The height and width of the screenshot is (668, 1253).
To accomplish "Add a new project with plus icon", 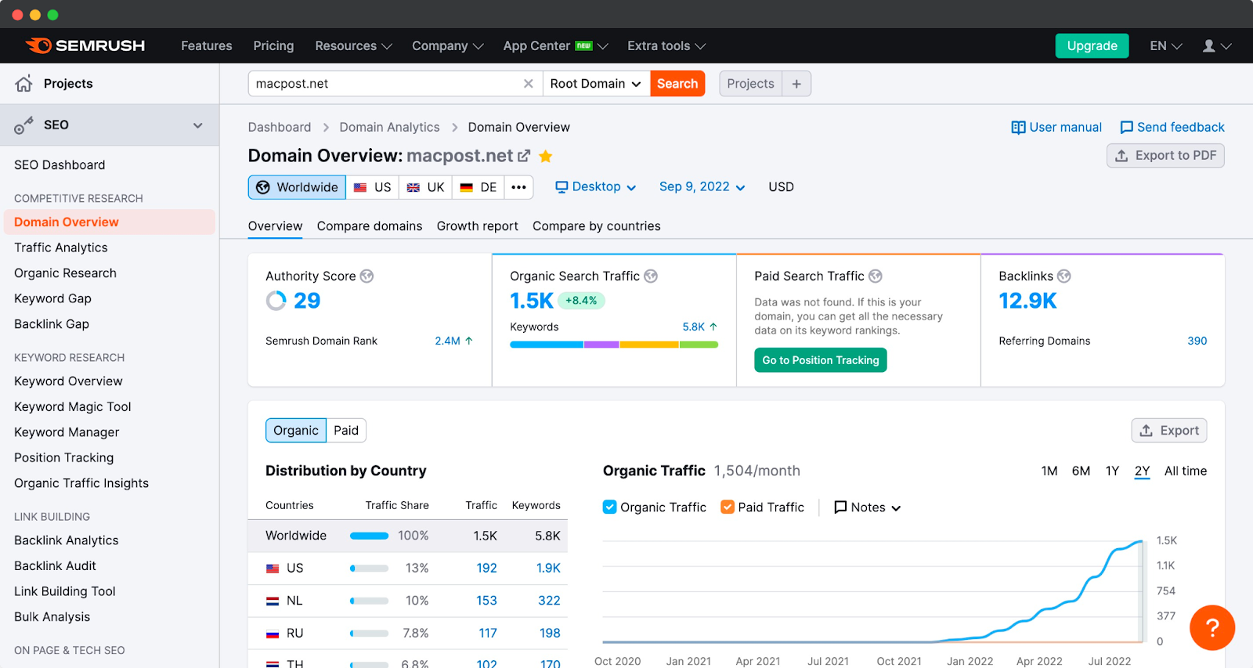I will click(x=796, y=84).
